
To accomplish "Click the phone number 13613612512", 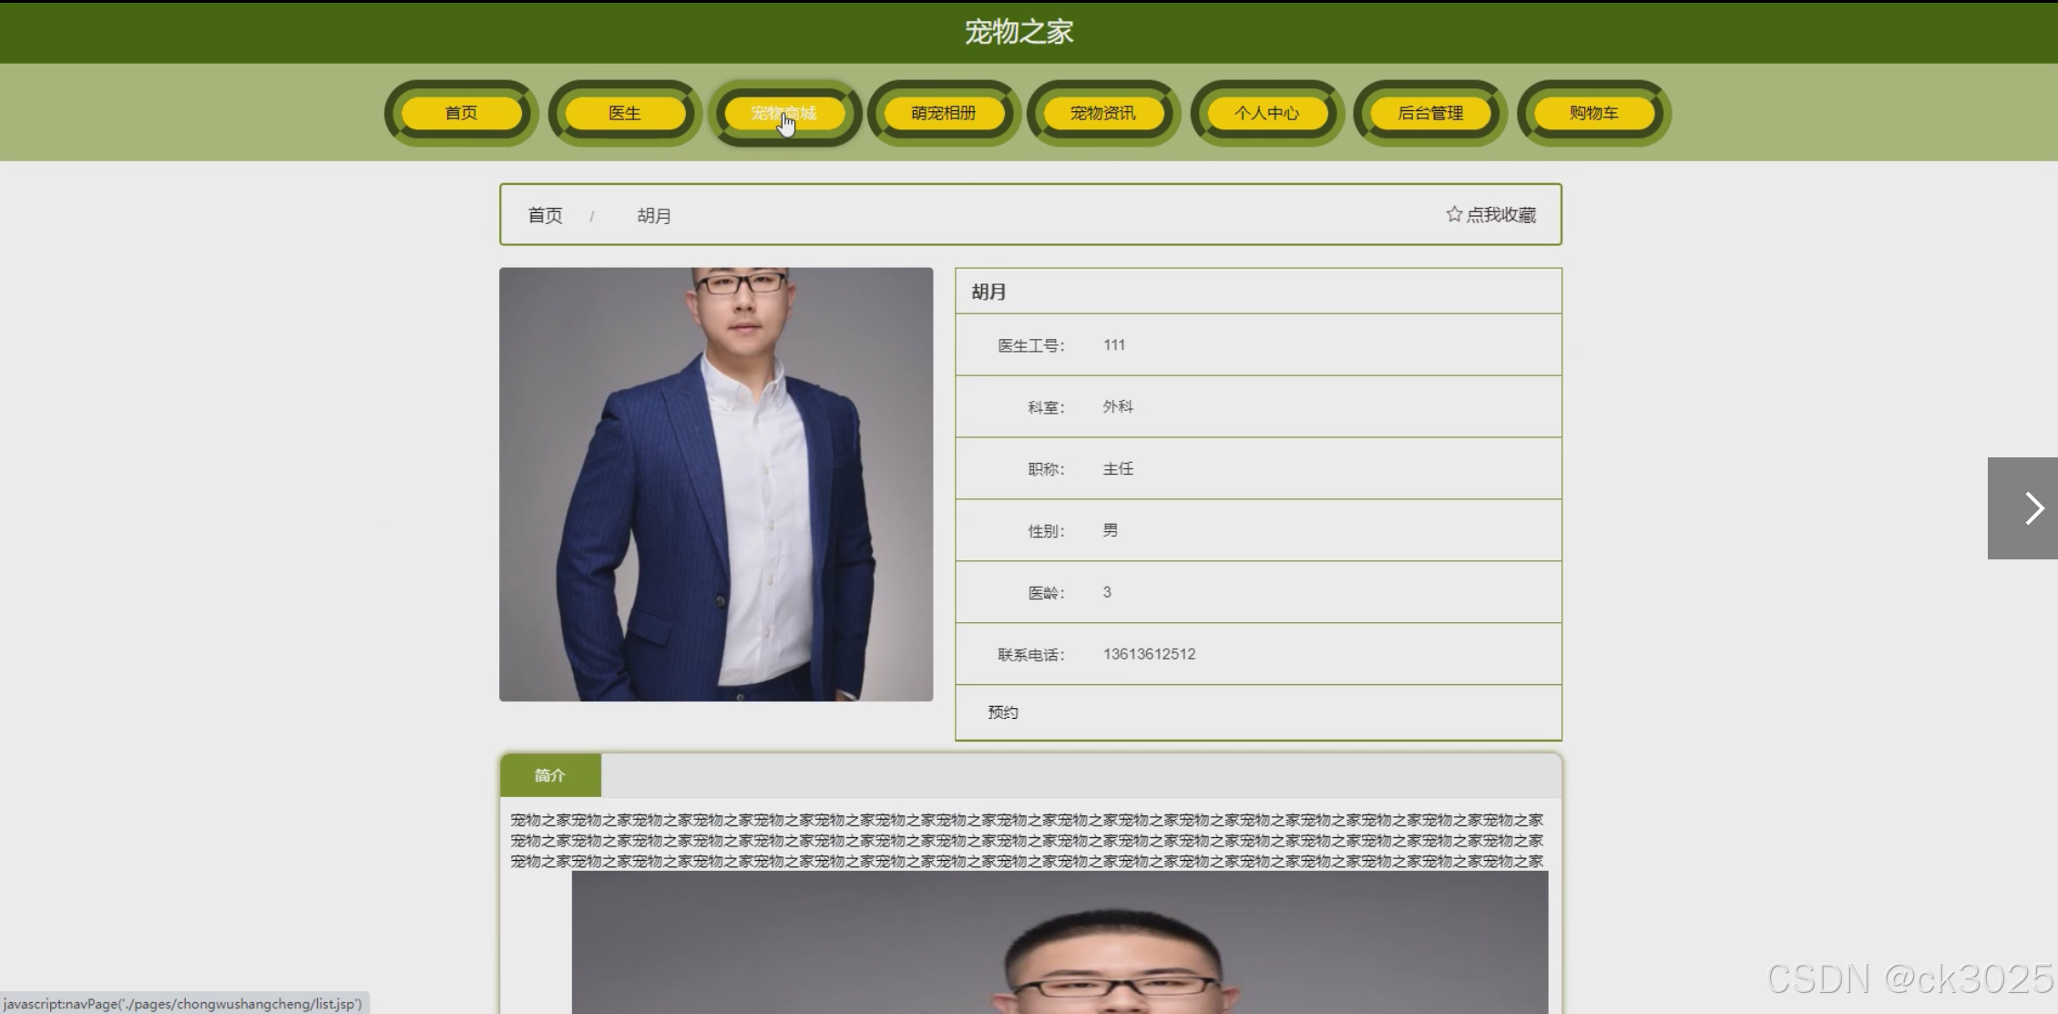I will point(1149,654).
